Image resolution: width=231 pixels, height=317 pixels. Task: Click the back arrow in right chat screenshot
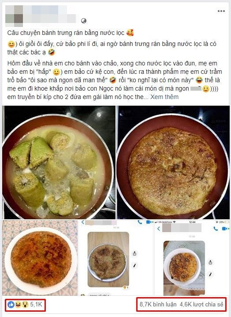(x=159, y=229)
